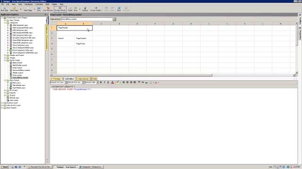Viewport: 302px width, 169px height.
Task: Align cell text left
Action: tap(124, 82)
